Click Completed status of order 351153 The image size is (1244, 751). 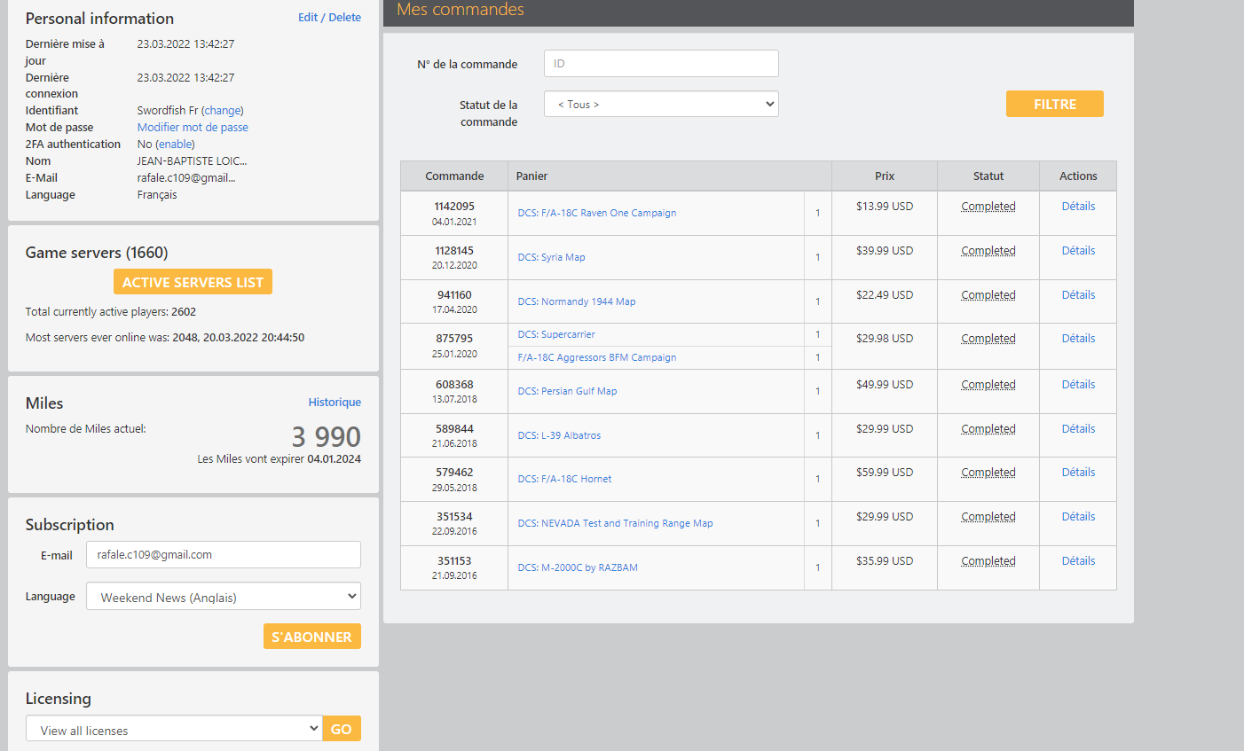(988, 561)
